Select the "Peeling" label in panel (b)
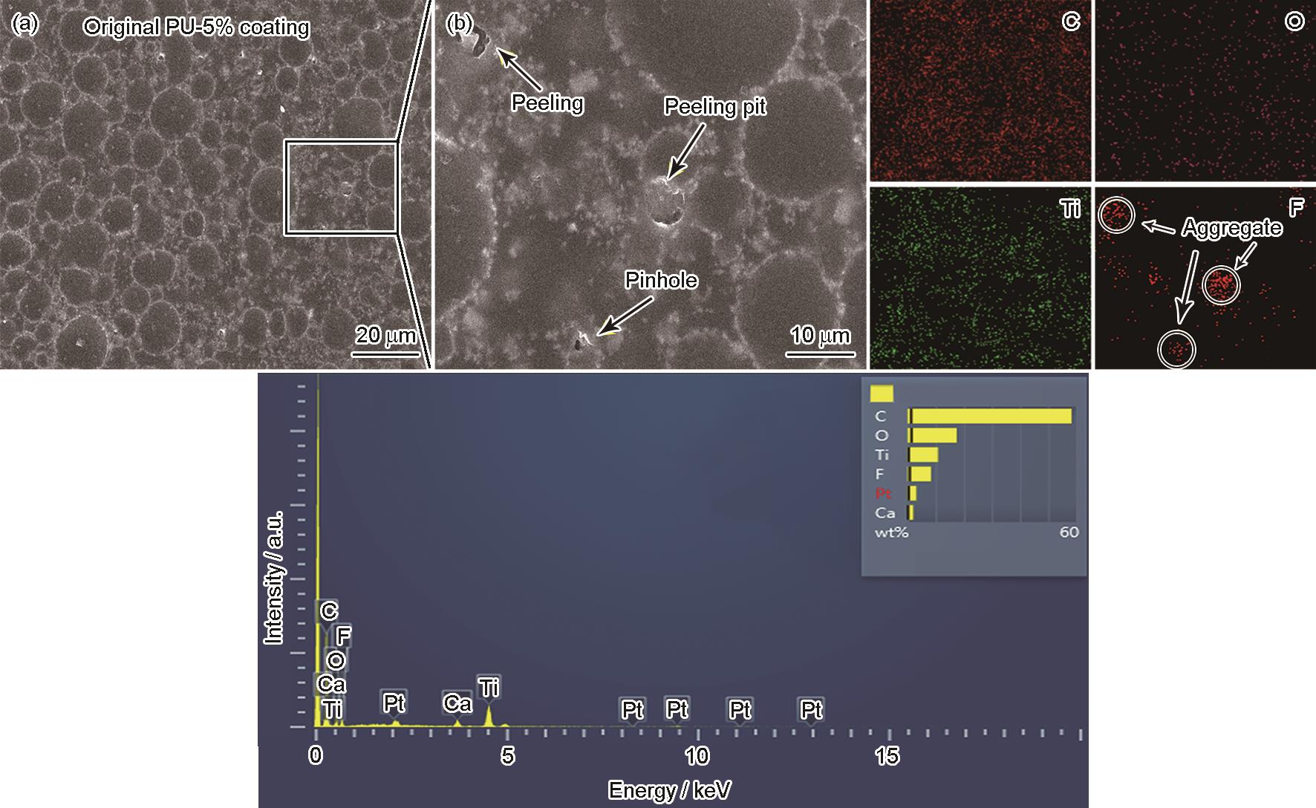1316x808 pixels. pos(547,102)
